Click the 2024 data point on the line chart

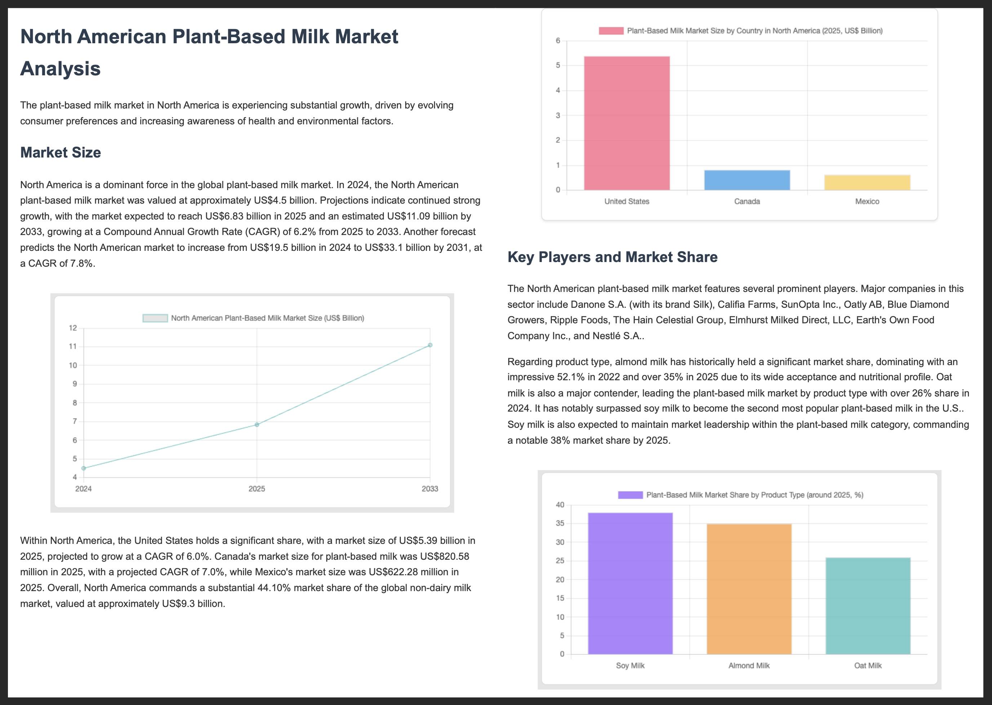click(x=84, y=469)
